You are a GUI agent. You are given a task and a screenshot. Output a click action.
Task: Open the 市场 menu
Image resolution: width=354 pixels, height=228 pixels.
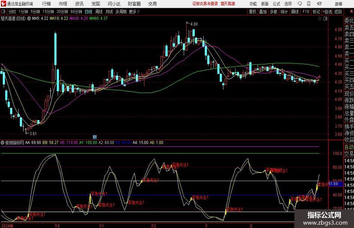click(63, 4)
